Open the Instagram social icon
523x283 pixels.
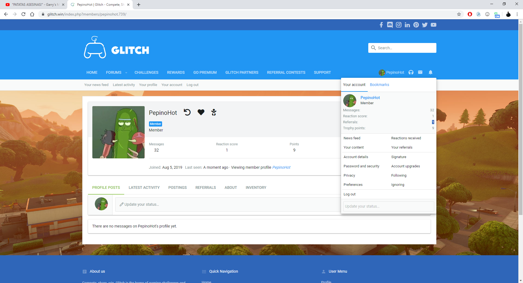tap(399, 25)
